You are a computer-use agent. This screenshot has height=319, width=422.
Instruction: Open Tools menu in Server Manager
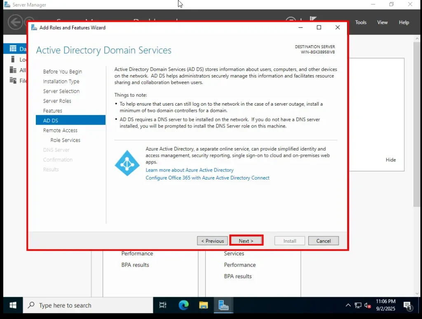361,22
